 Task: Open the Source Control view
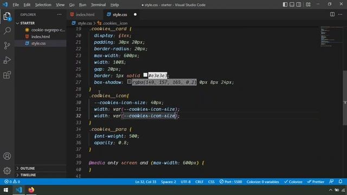pos(7,45)
